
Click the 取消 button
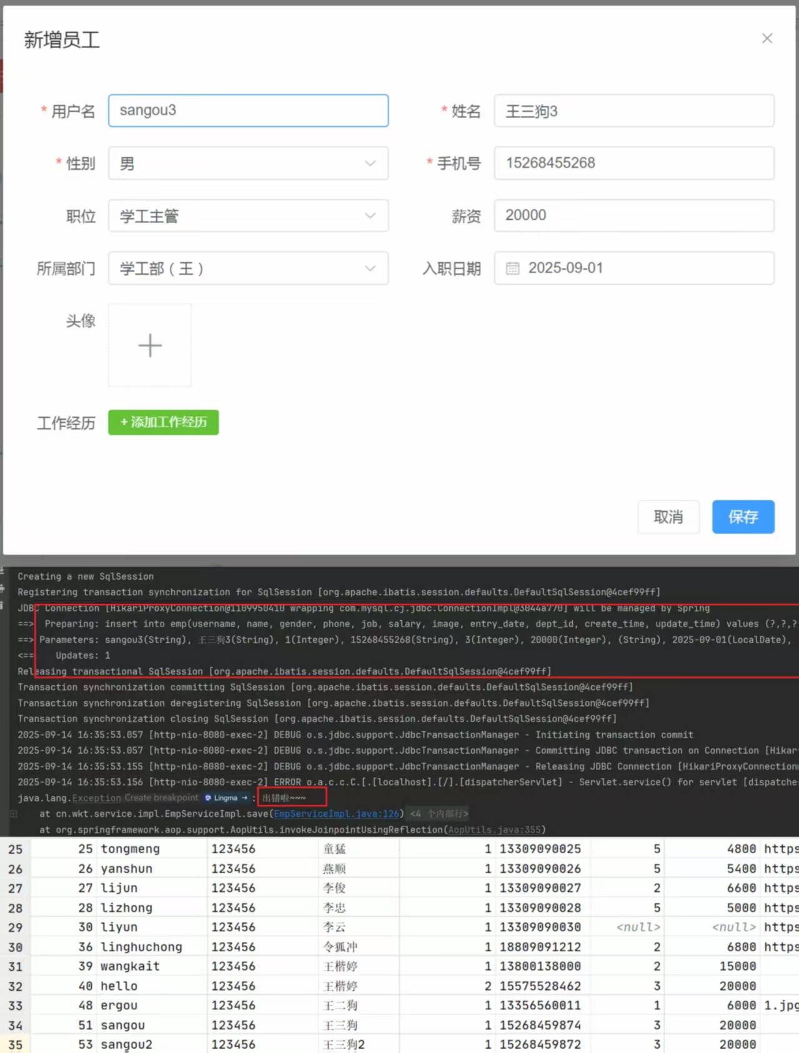tap(668, 517)
